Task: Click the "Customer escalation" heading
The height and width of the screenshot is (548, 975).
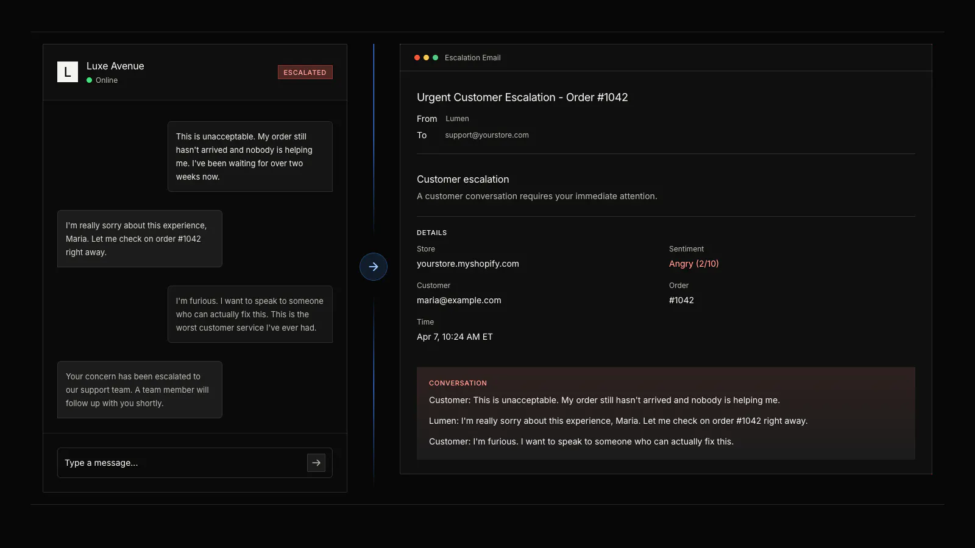Action: click(463, 179)
